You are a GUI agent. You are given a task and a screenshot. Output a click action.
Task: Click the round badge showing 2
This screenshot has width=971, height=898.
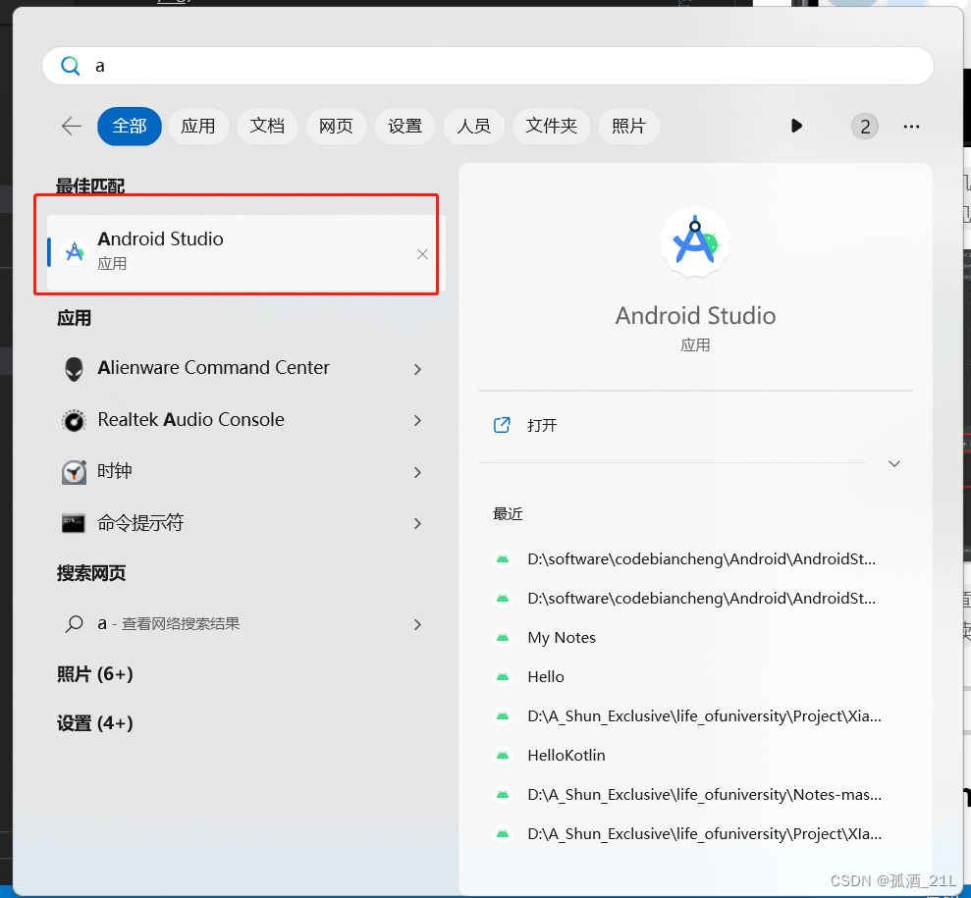[865, 127]
